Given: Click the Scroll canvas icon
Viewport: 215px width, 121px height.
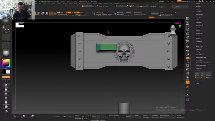Looking at the screenshot, I should (x=187, y=25).
